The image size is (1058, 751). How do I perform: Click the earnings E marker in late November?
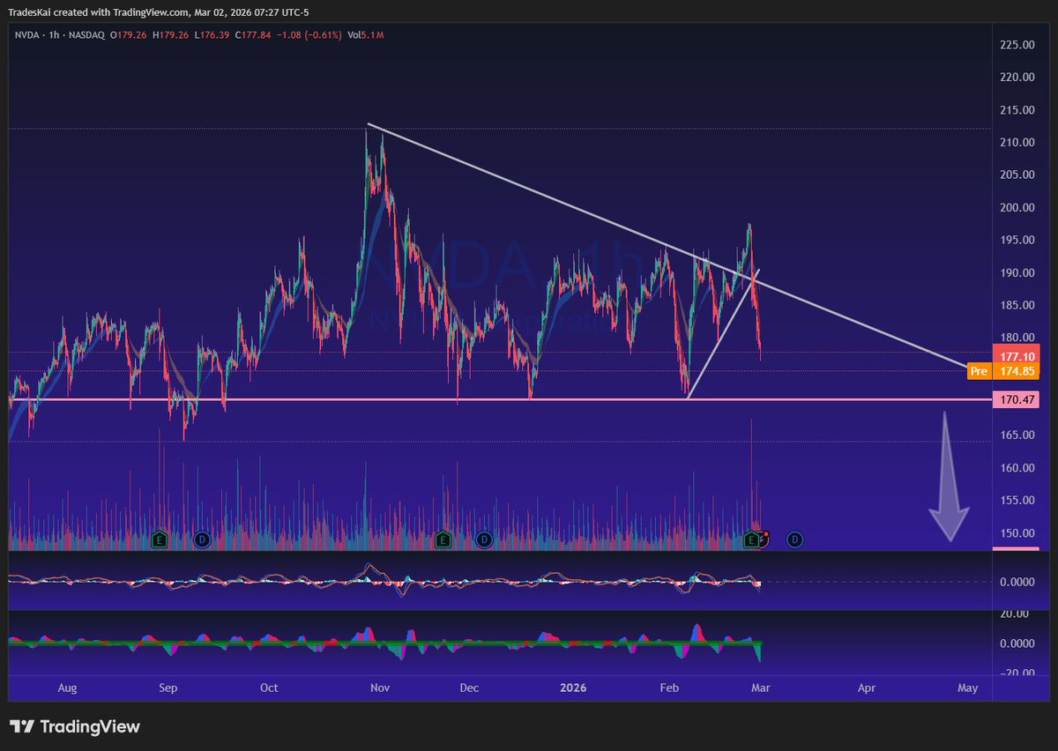[x=443, y=539]
